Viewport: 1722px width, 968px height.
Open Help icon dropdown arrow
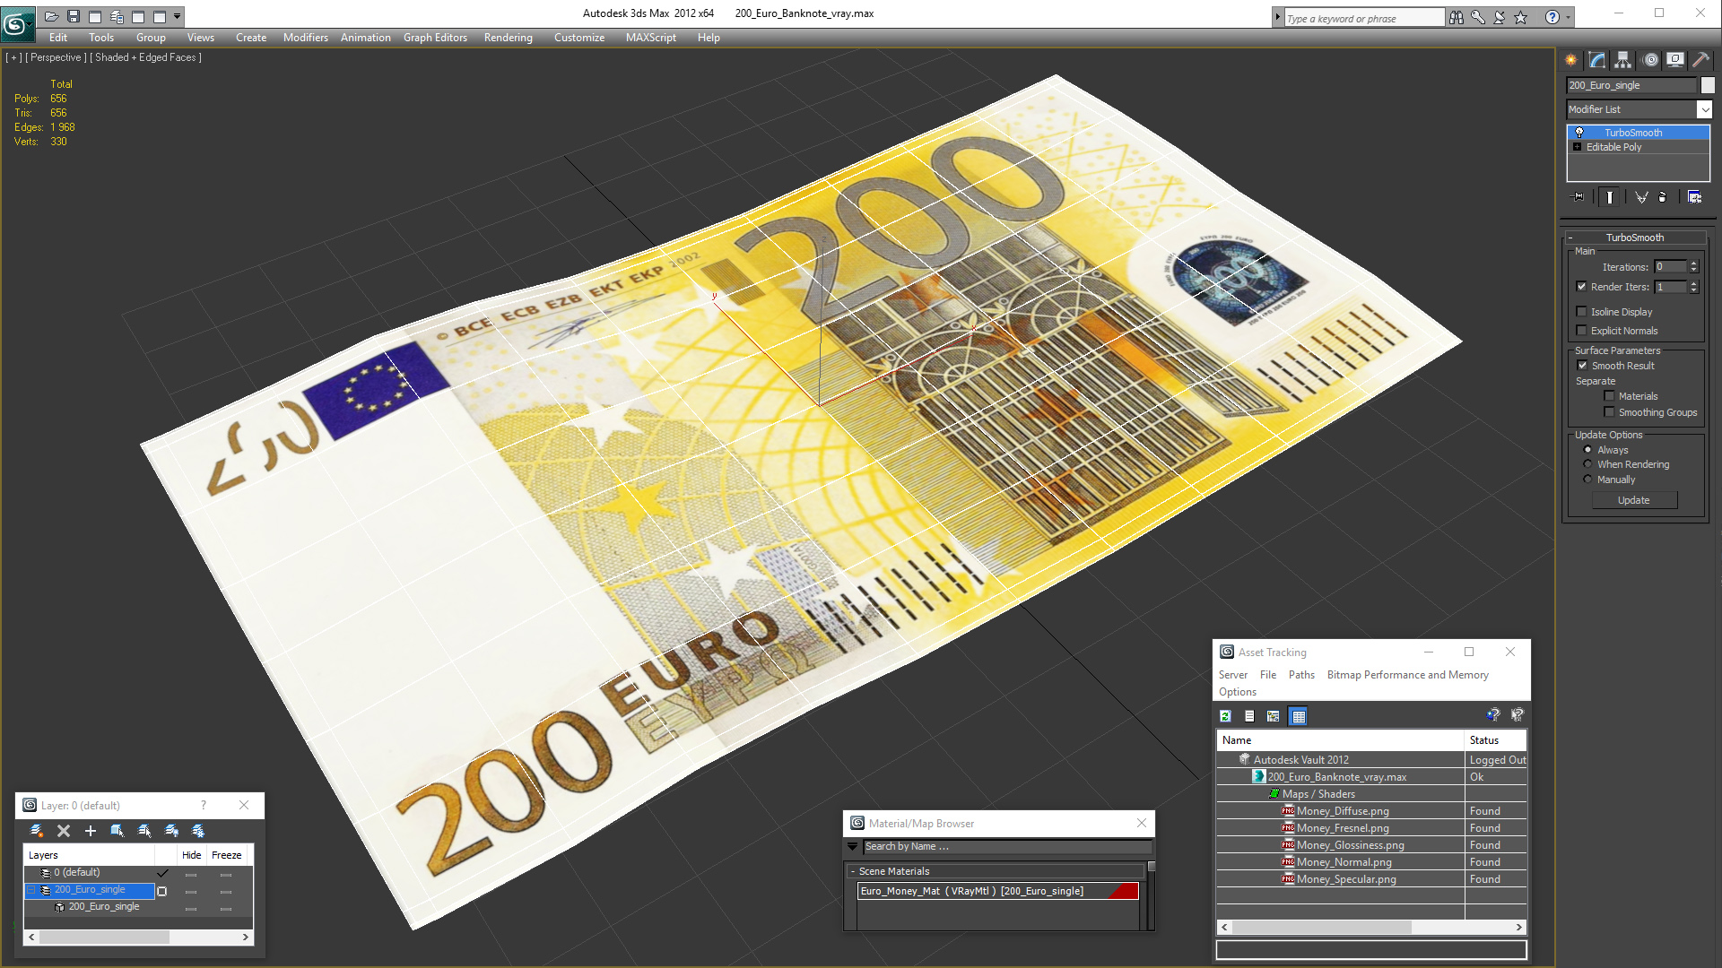[1568, 17]
